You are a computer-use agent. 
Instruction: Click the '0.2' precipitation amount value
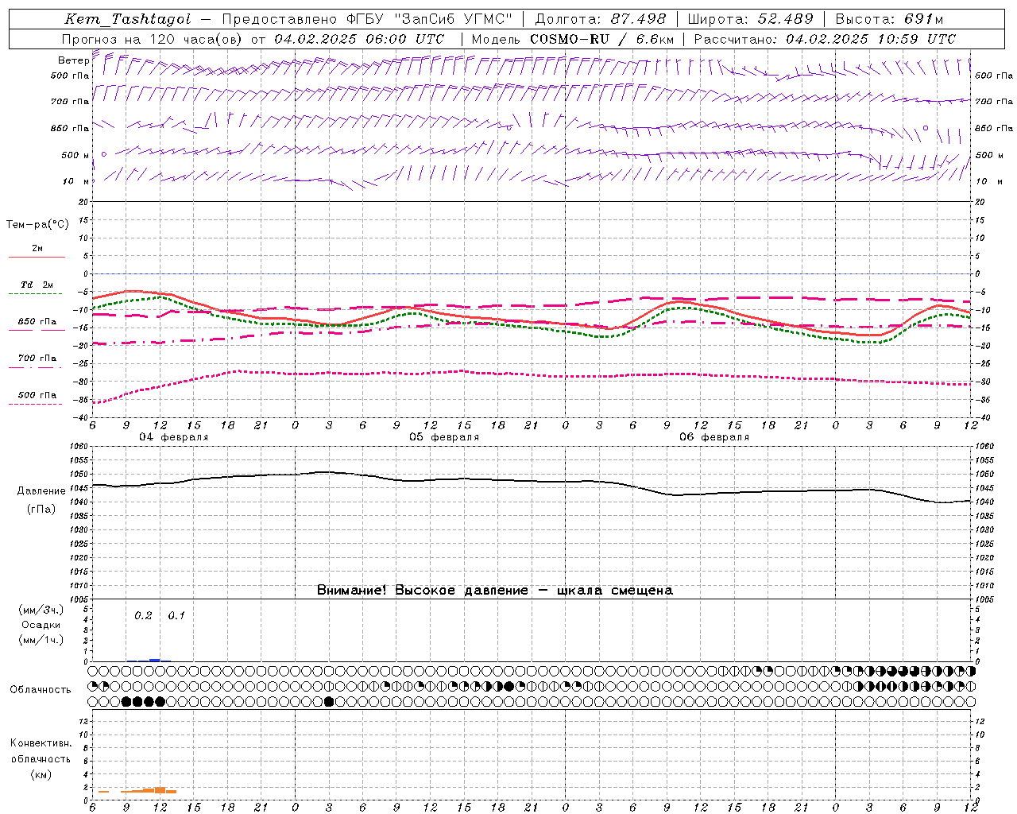click(x=143, y=616)
